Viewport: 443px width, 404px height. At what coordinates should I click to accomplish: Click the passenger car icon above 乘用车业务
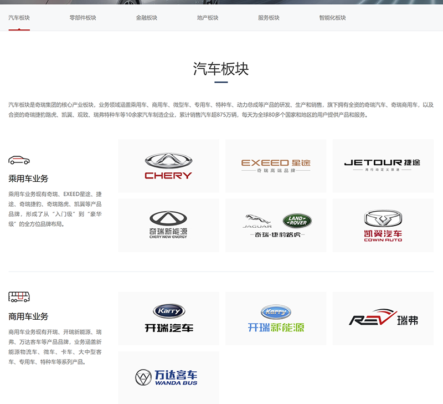(19, 160)
